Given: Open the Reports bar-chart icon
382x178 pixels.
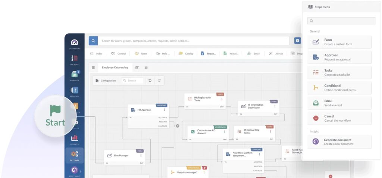Looking at the screenshot, I should (74, 139).
